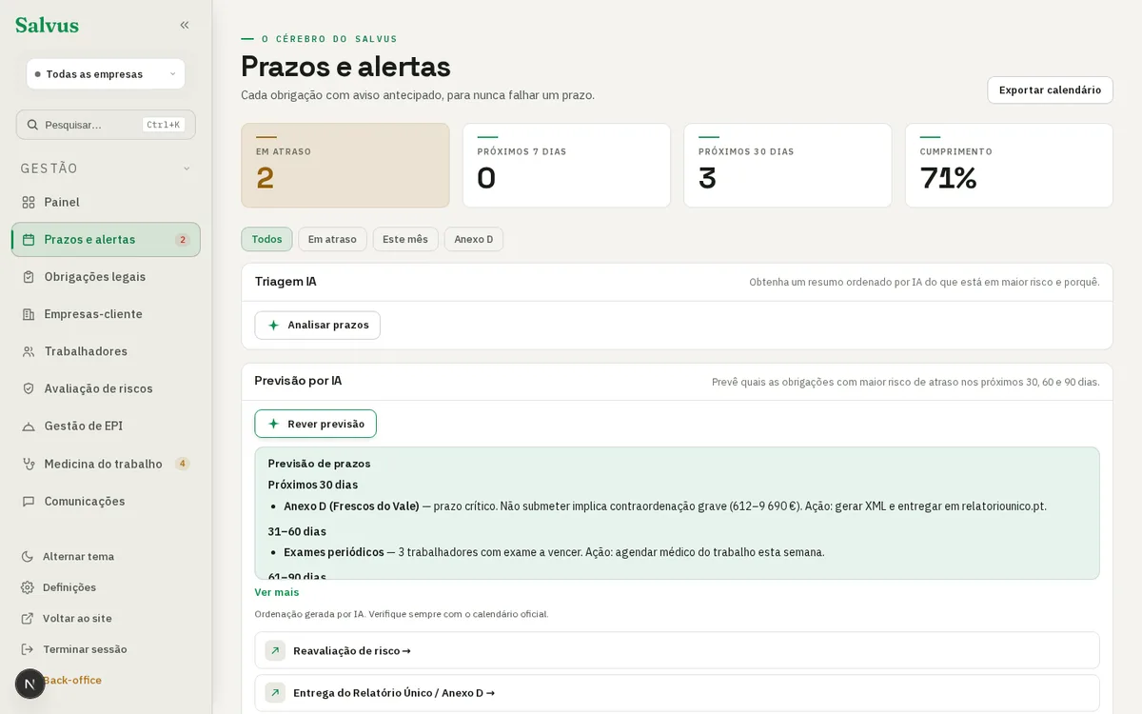Screen dimensions: 1142x714
Task: Click the Painel grid icon
Action: tap(29, 202)
